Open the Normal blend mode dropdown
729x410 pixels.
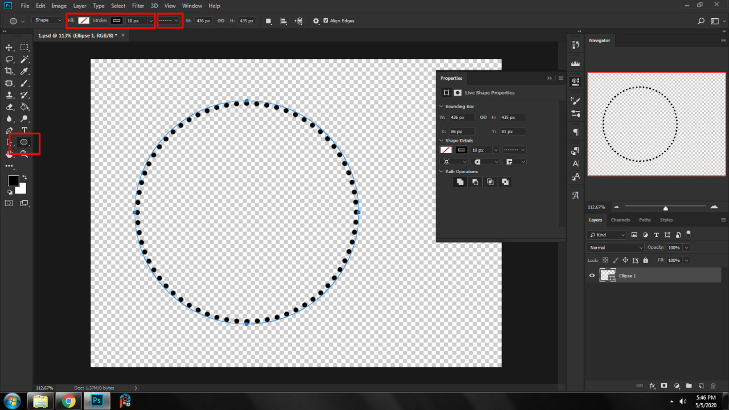point(615,248)
